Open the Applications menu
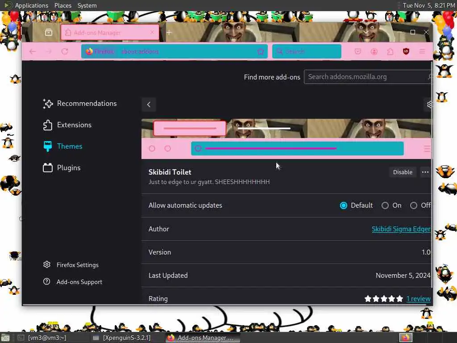457x343 pixels. (32, 5)
